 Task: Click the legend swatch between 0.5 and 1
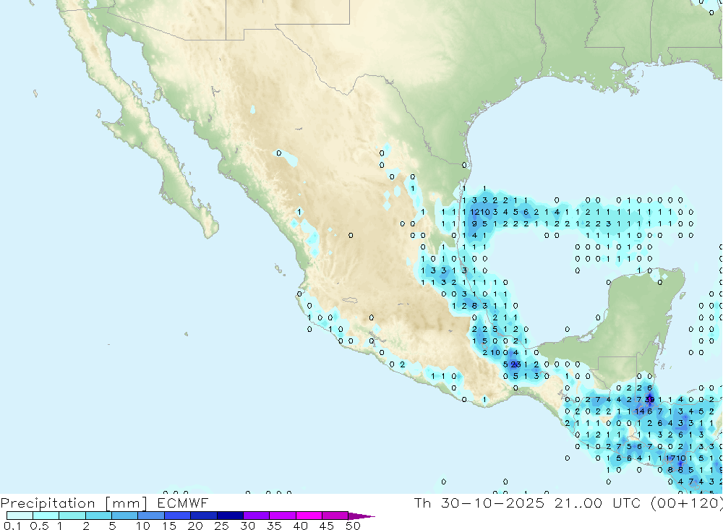coord(46,516)
